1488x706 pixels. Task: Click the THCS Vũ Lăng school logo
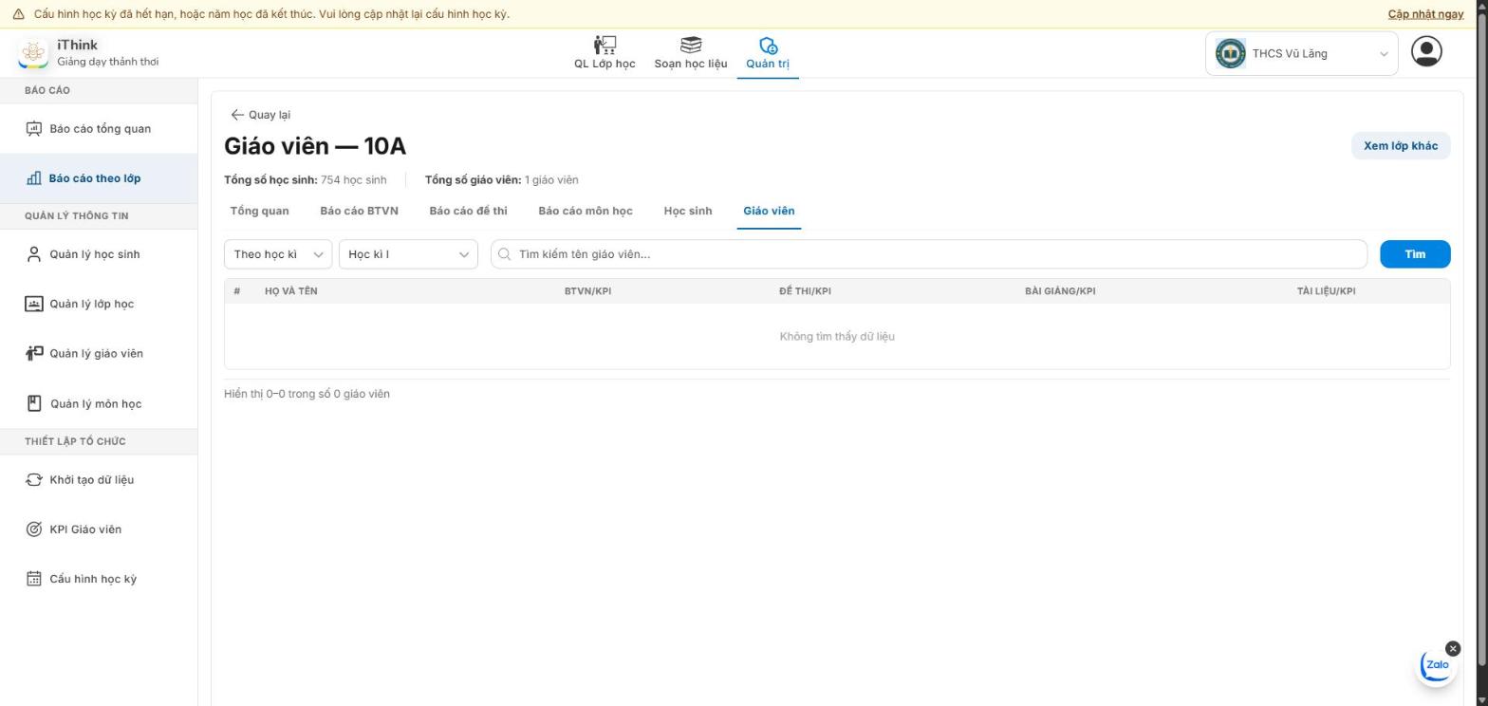coord(1231,53)
